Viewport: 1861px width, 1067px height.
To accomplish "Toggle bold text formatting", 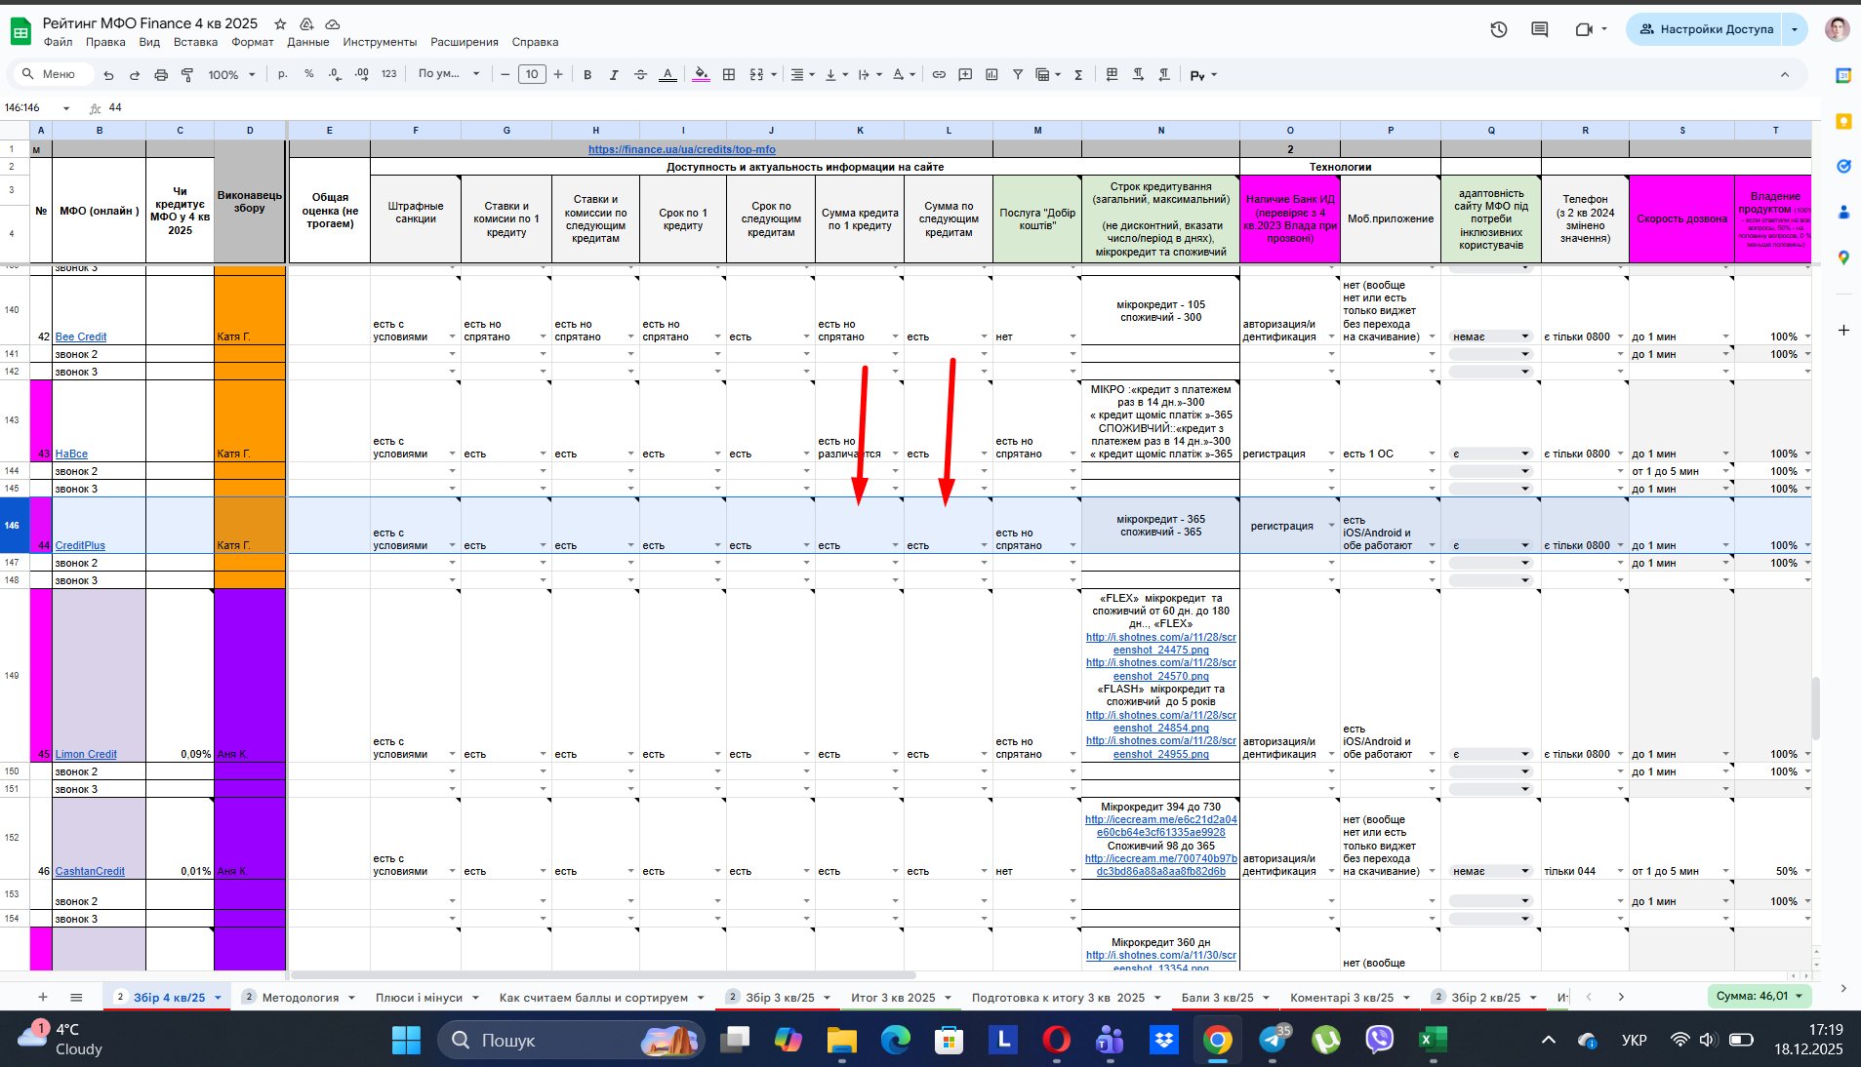I will click(587, 75).
